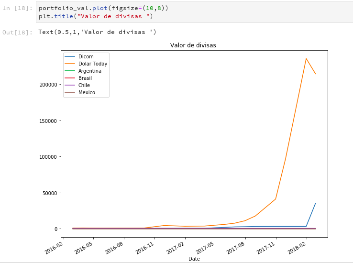Click the Dolar Today legend label
Viewport: 353px width, 263px height.
(93, 64)
